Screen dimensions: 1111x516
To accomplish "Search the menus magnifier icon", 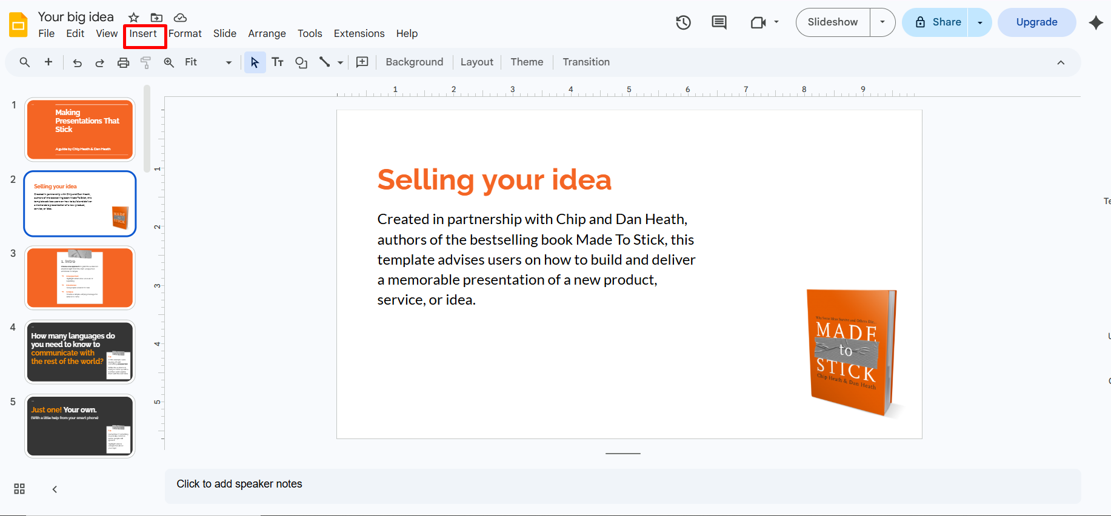I will (25, 62).
